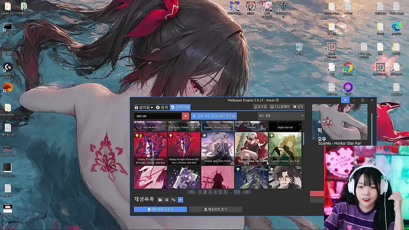Select the 'Saved' folder on desktop
The width and height of the screenshot is (409, 230).
(x=380, y=29)
